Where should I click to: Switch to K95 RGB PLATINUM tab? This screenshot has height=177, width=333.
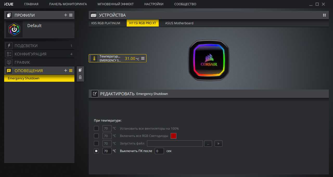pos(106,23)
